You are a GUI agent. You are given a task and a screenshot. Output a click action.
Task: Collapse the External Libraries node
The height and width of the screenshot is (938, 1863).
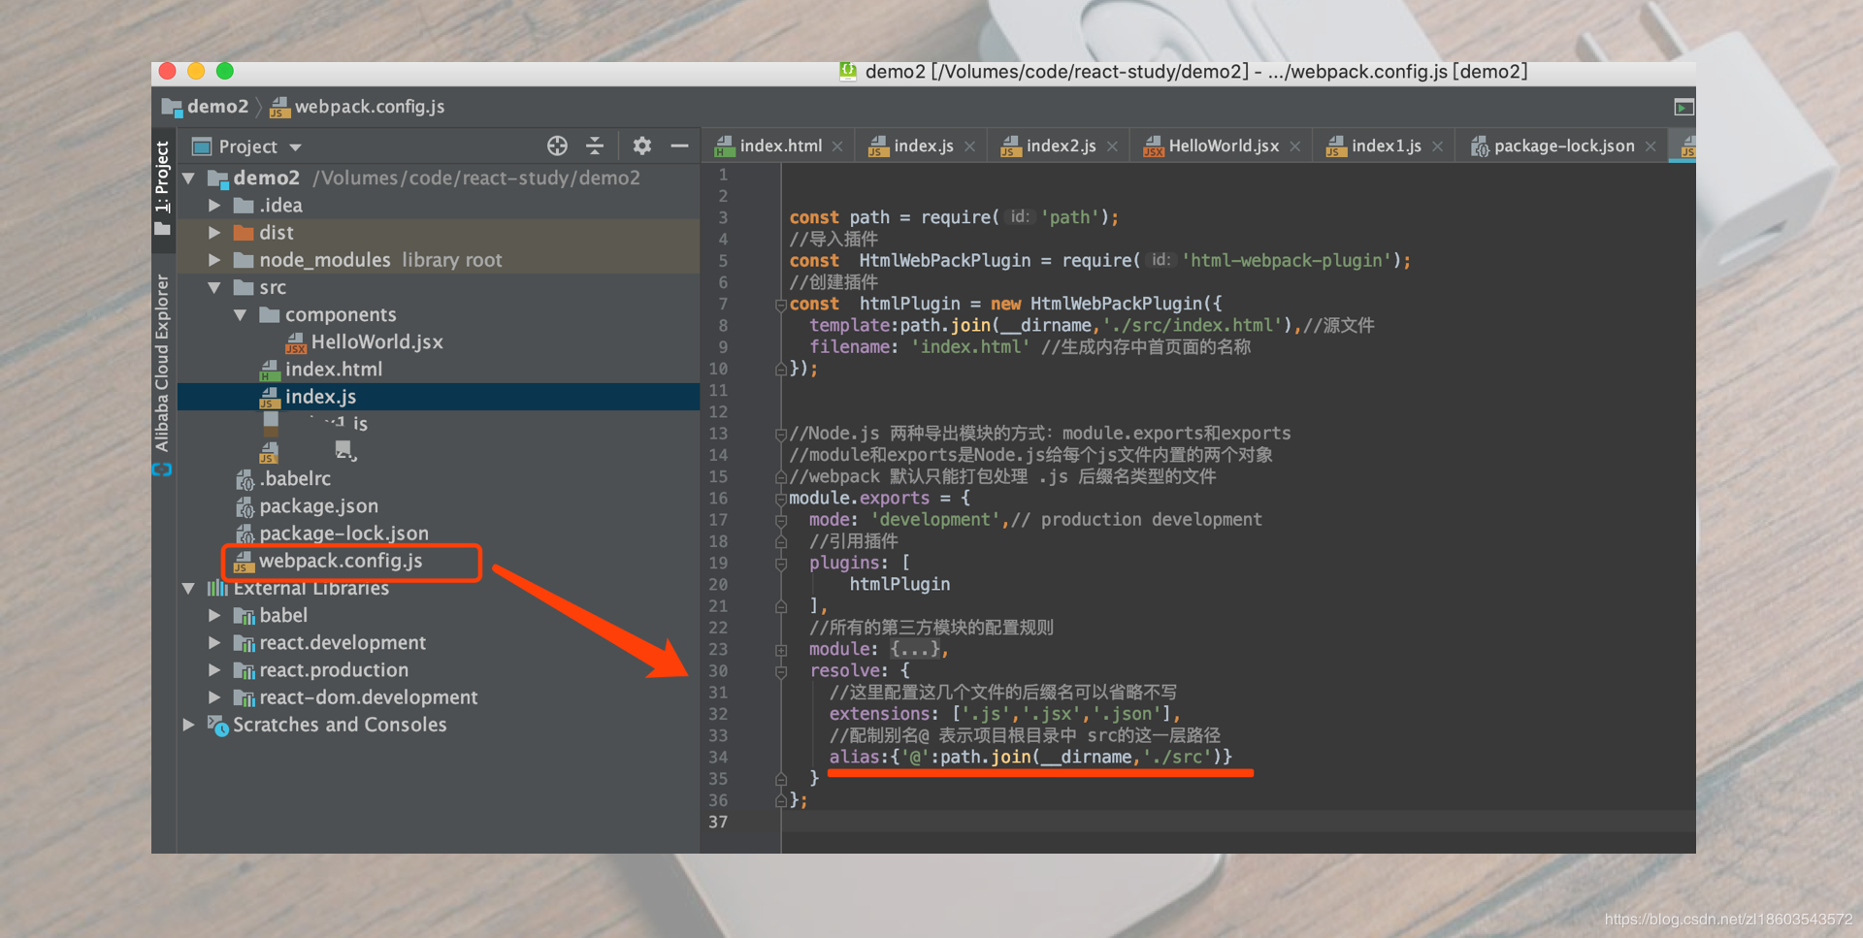pyautogui.click(x=189, y=588)
